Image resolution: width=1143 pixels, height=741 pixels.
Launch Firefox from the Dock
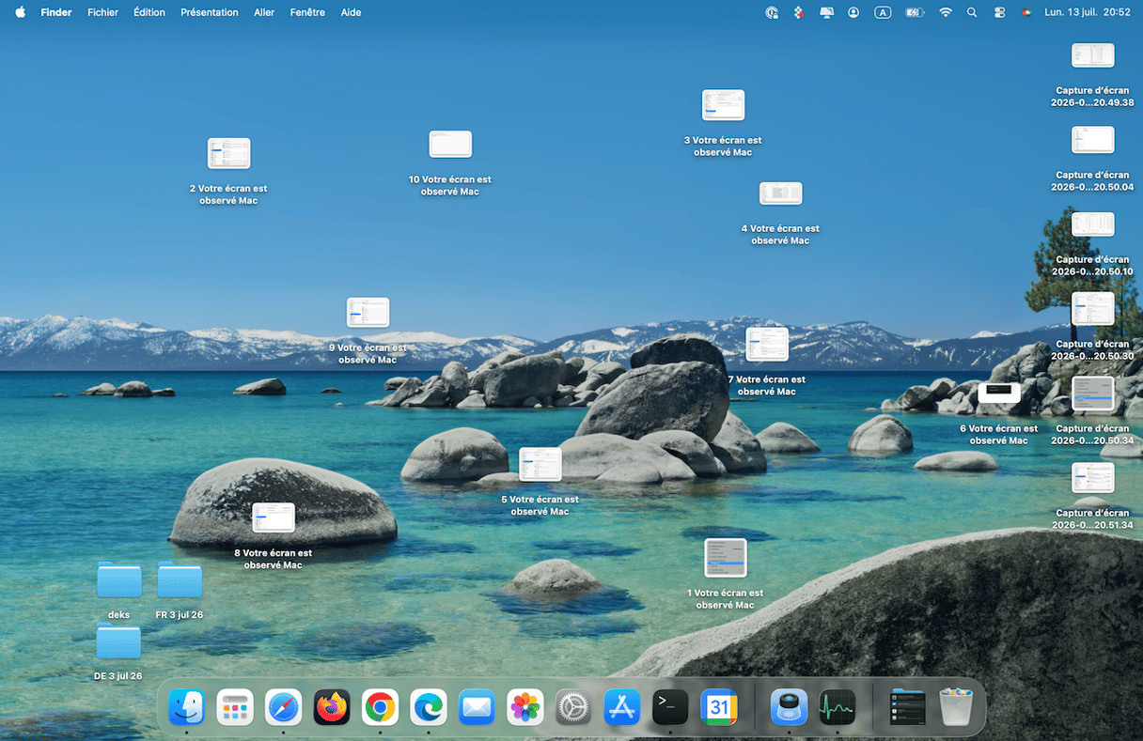click(332, 707)
